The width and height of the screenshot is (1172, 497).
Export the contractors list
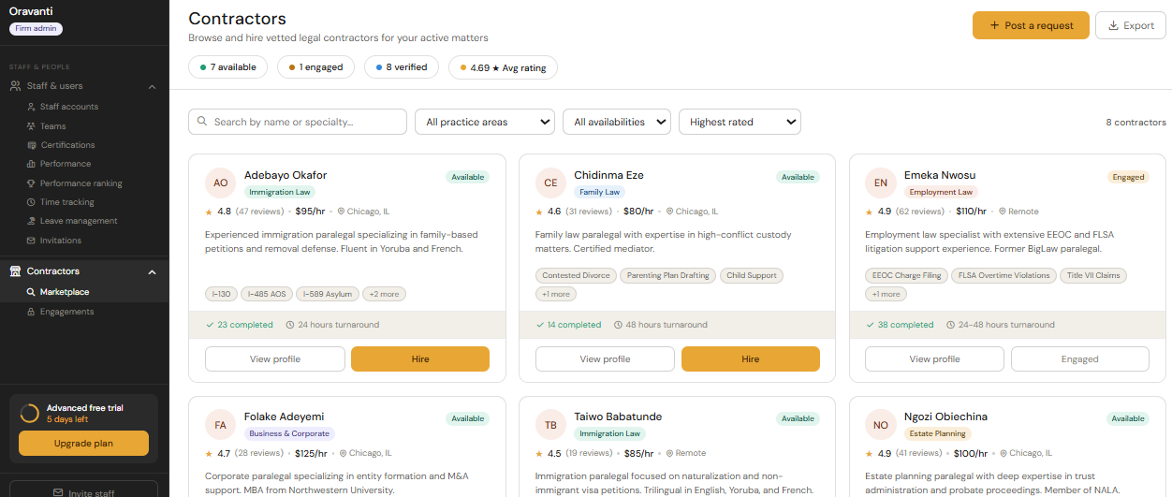point(1130,25)
